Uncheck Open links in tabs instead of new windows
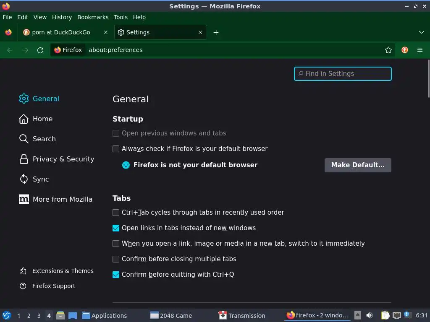430x322 pixels. coord(116,228)
